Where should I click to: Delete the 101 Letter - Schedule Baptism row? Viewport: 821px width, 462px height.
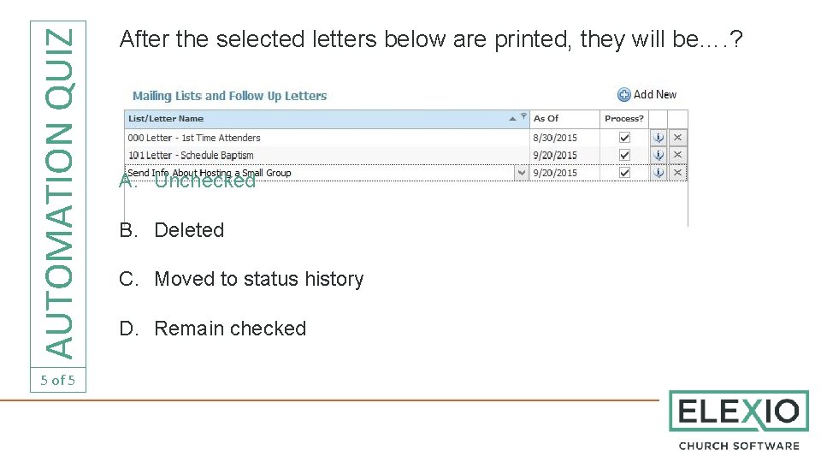pos(678,155)
